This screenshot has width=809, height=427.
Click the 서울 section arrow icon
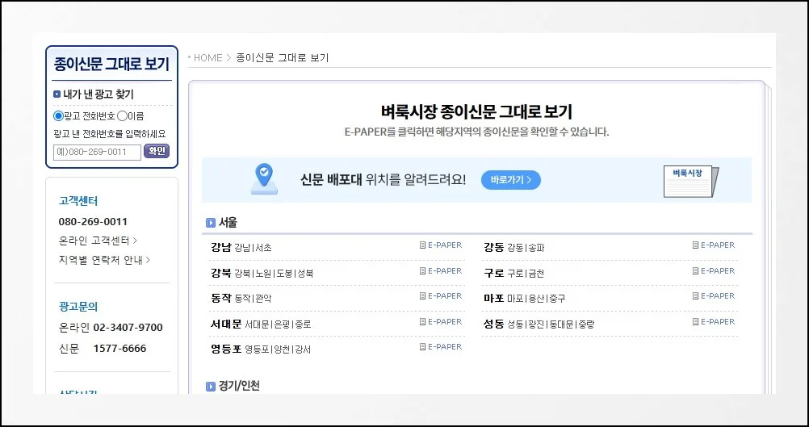211,224
